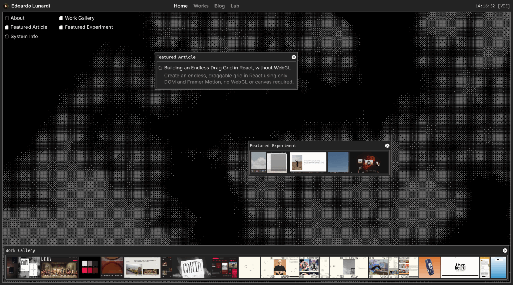Click the avatar icon beside Edoardo Lunardi
Viewport: 513px width, 285px height.
pyautogui.click(x=6, y=6)
